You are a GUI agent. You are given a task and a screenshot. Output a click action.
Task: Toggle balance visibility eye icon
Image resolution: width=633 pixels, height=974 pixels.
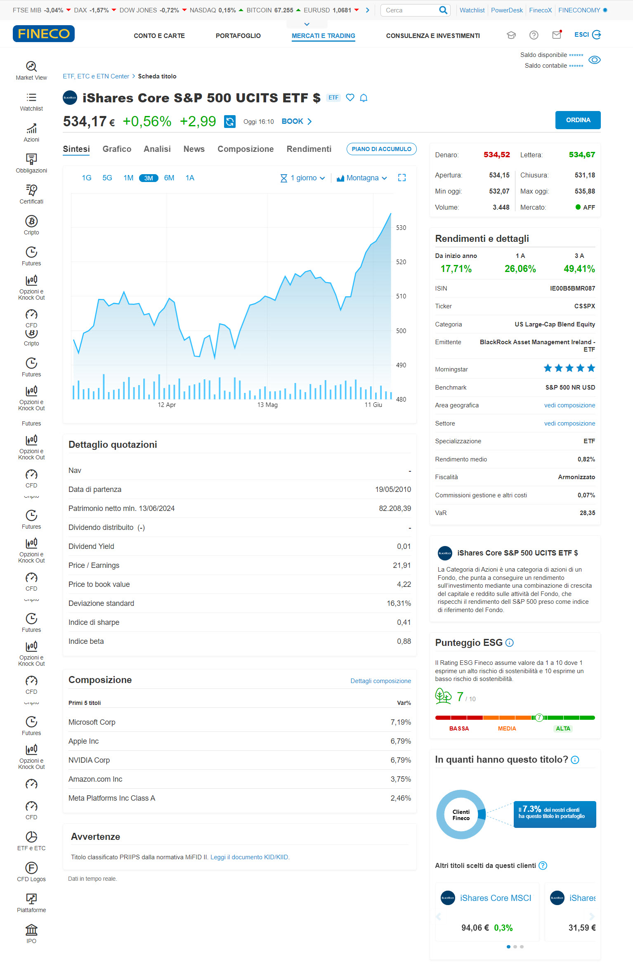click(594, 60)
